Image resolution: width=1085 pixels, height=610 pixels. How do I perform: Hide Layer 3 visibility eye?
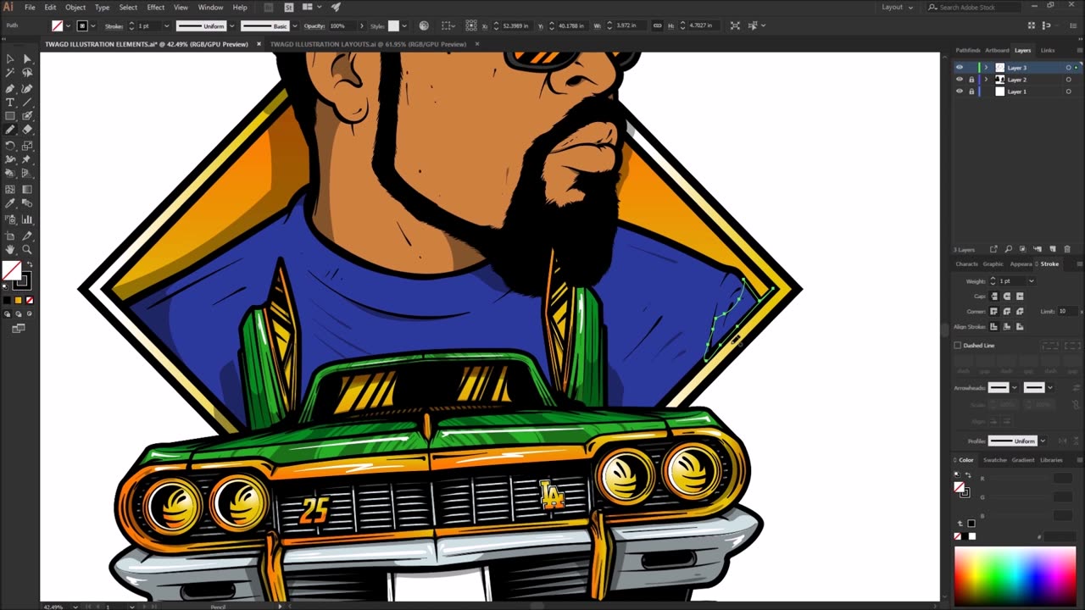(x=960, y=68)
